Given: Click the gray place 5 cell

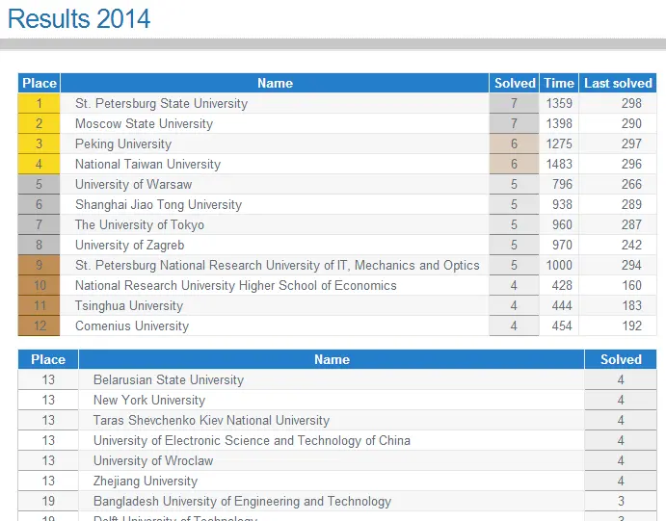Looking at the screenshot, I should coord(40,184).
